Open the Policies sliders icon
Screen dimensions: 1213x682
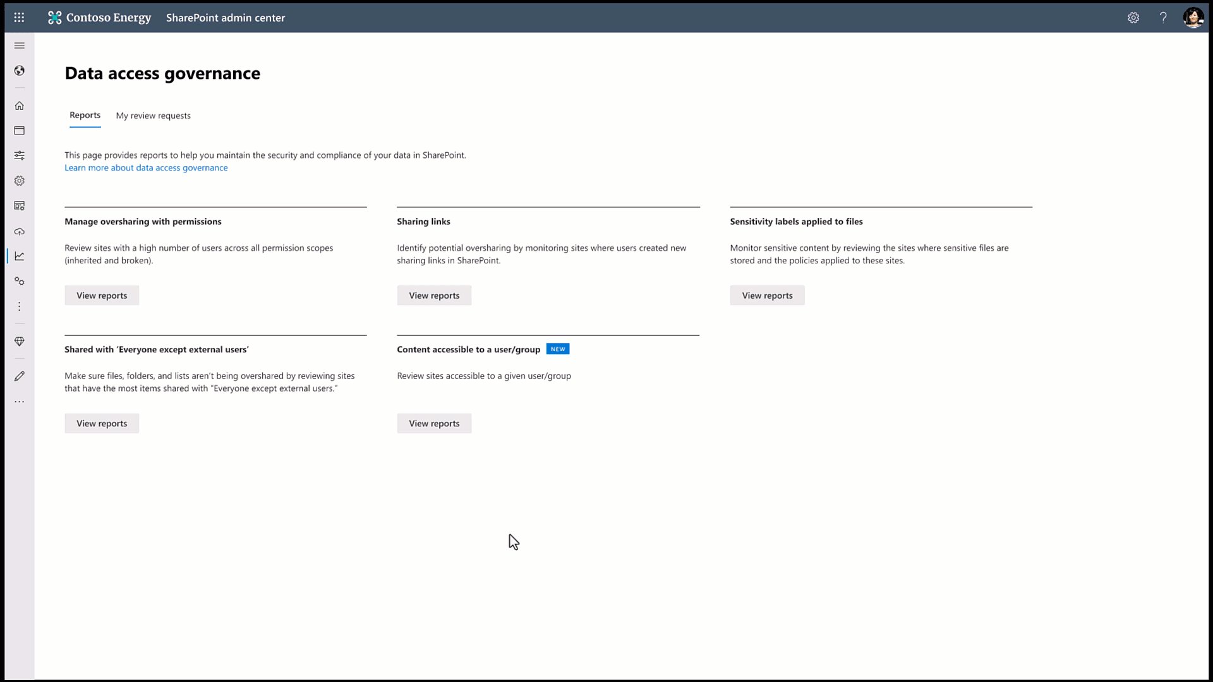tap(20, 155)
